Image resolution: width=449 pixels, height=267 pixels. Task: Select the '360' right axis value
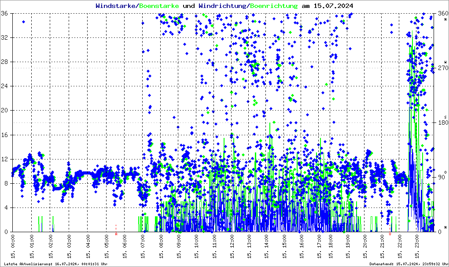pos(442,13)
